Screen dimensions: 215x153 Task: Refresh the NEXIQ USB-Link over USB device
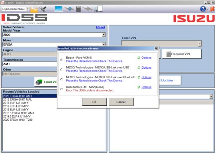pos(139,68)
